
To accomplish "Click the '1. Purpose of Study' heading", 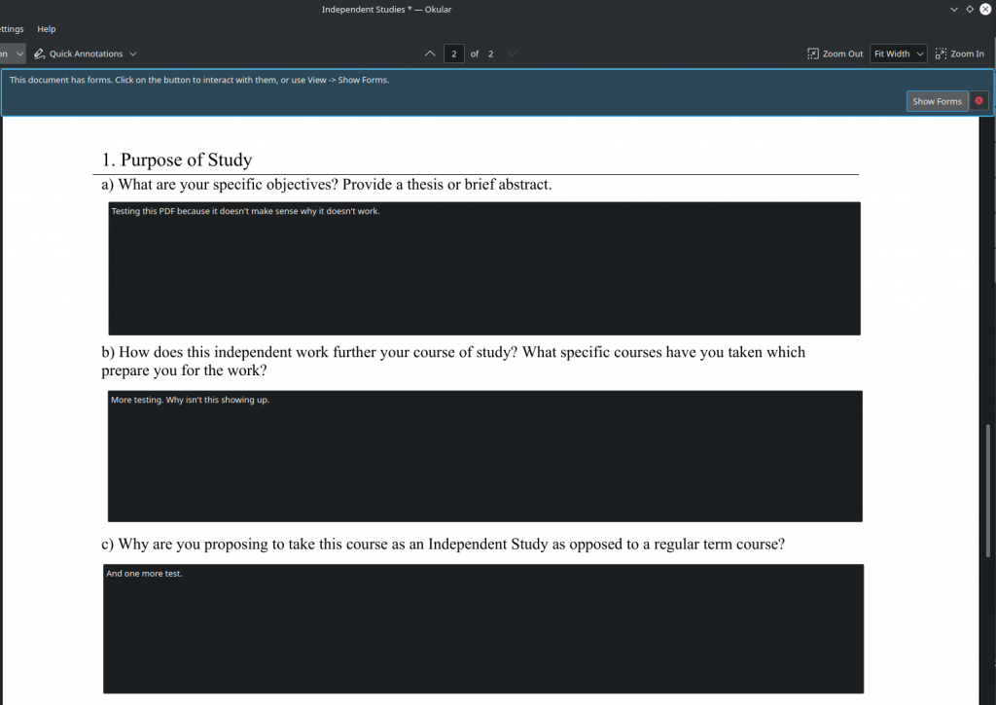I will (177, 159).
